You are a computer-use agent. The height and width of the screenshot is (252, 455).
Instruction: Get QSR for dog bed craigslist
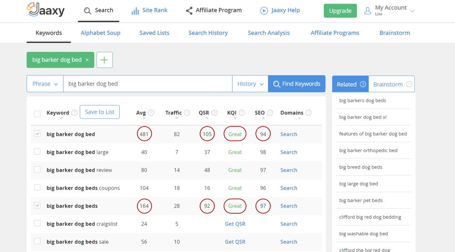click(x=235, y=224)
